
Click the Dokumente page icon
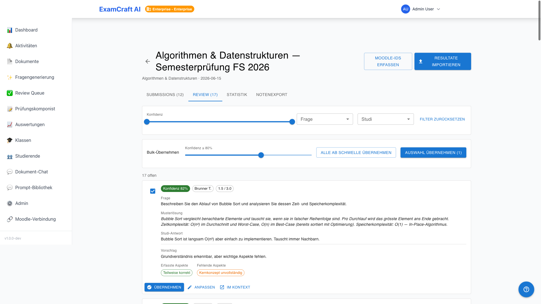point(10,62)
